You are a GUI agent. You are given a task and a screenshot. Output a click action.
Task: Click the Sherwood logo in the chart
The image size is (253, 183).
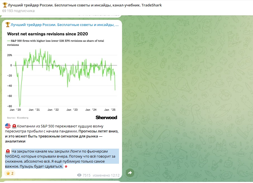(106, 117)
